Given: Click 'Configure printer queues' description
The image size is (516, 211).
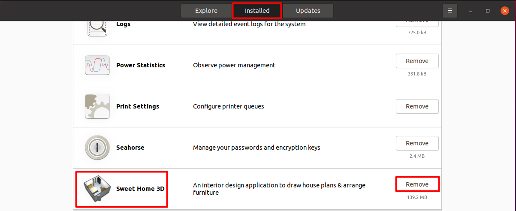Looking at the screenshot, I should [229, 106].
